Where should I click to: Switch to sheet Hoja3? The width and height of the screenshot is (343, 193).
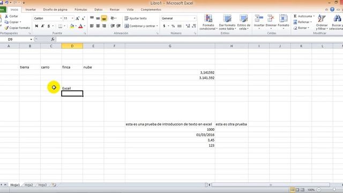[x=42, y=185]
